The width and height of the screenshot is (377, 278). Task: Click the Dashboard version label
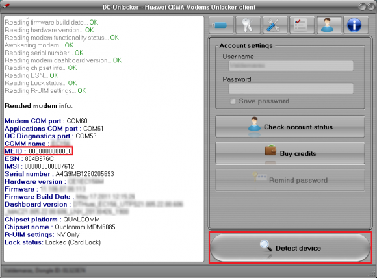coord(38,204)
